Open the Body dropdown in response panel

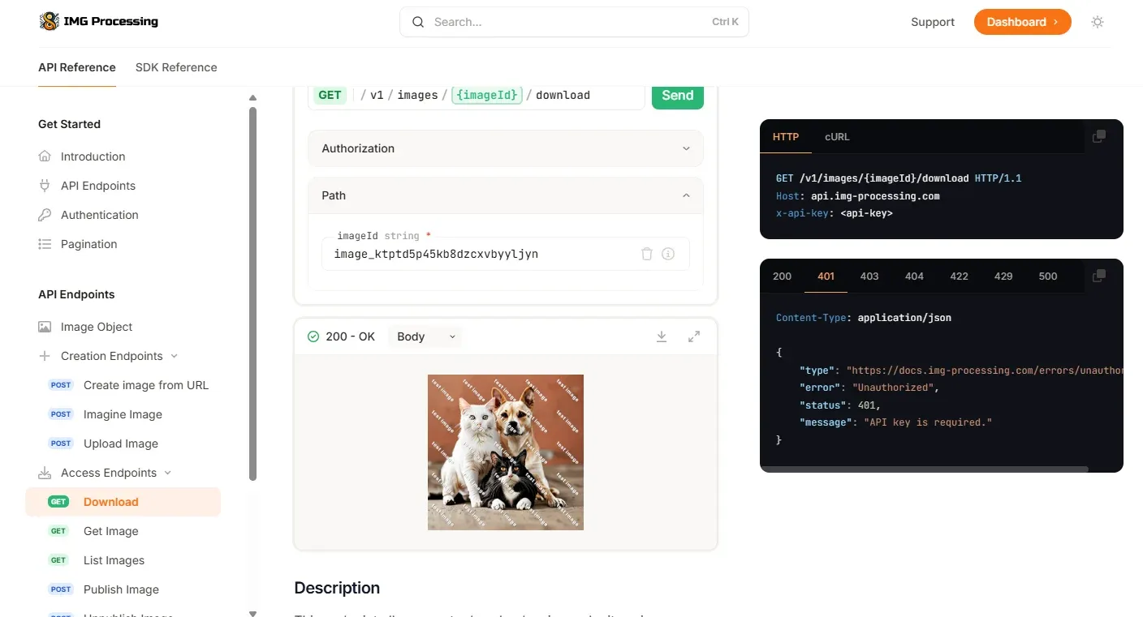(x=425, y=336)
